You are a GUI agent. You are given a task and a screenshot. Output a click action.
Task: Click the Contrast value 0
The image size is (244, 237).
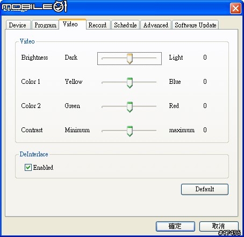205,130
